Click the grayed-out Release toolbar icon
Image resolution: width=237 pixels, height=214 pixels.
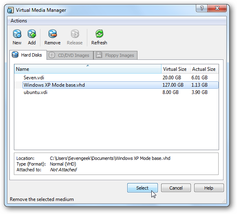(x=75, y=33)
